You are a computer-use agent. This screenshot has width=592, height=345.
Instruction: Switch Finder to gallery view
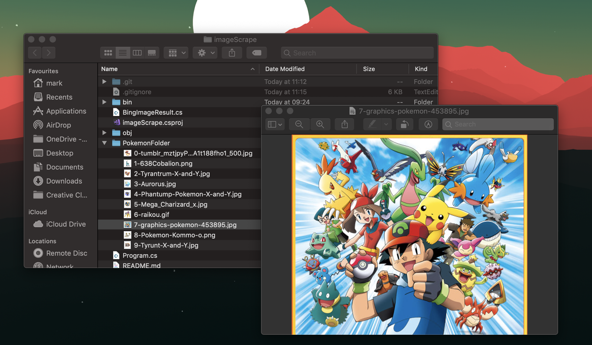pos(152,53)
